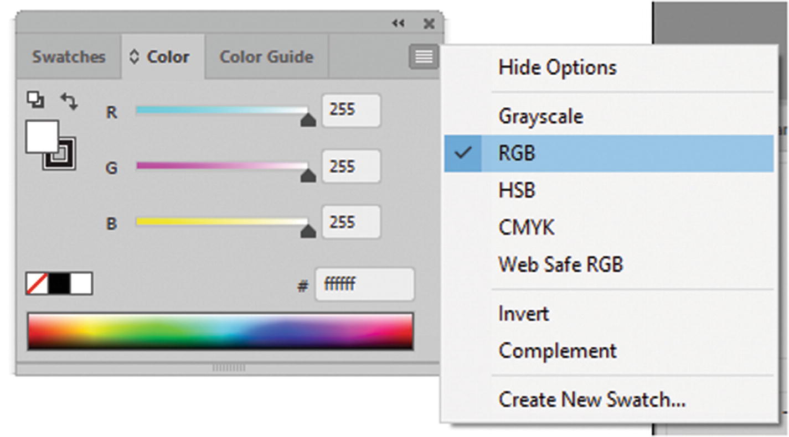This screenshot has width=789, height=437.
Task: Switch to the Swatches tab
Action: tap(69, 57)
